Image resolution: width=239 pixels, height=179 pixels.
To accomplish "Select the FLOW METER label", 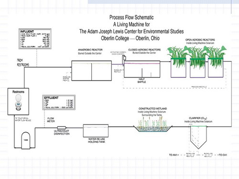I will 51,120.
